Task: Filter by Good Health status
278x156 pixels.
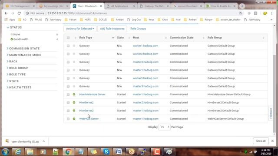Action: coord(21,39)
